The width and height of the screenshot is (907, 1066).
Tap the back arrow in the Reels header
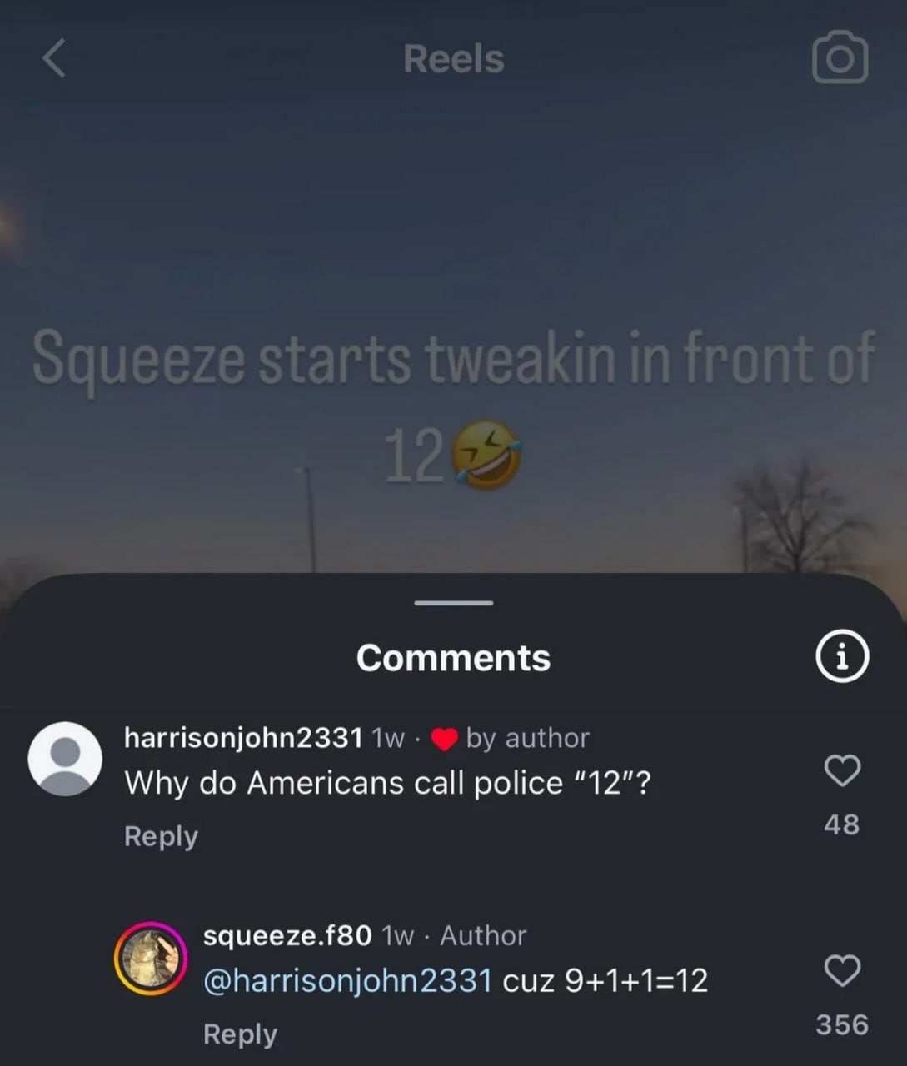[x=54, y=59]
